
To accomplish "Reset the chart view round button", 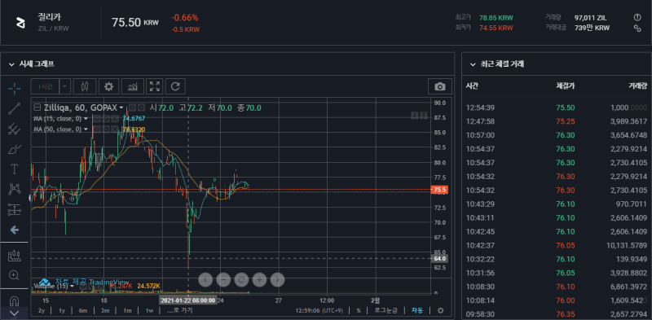I will (x=241, y=279).
